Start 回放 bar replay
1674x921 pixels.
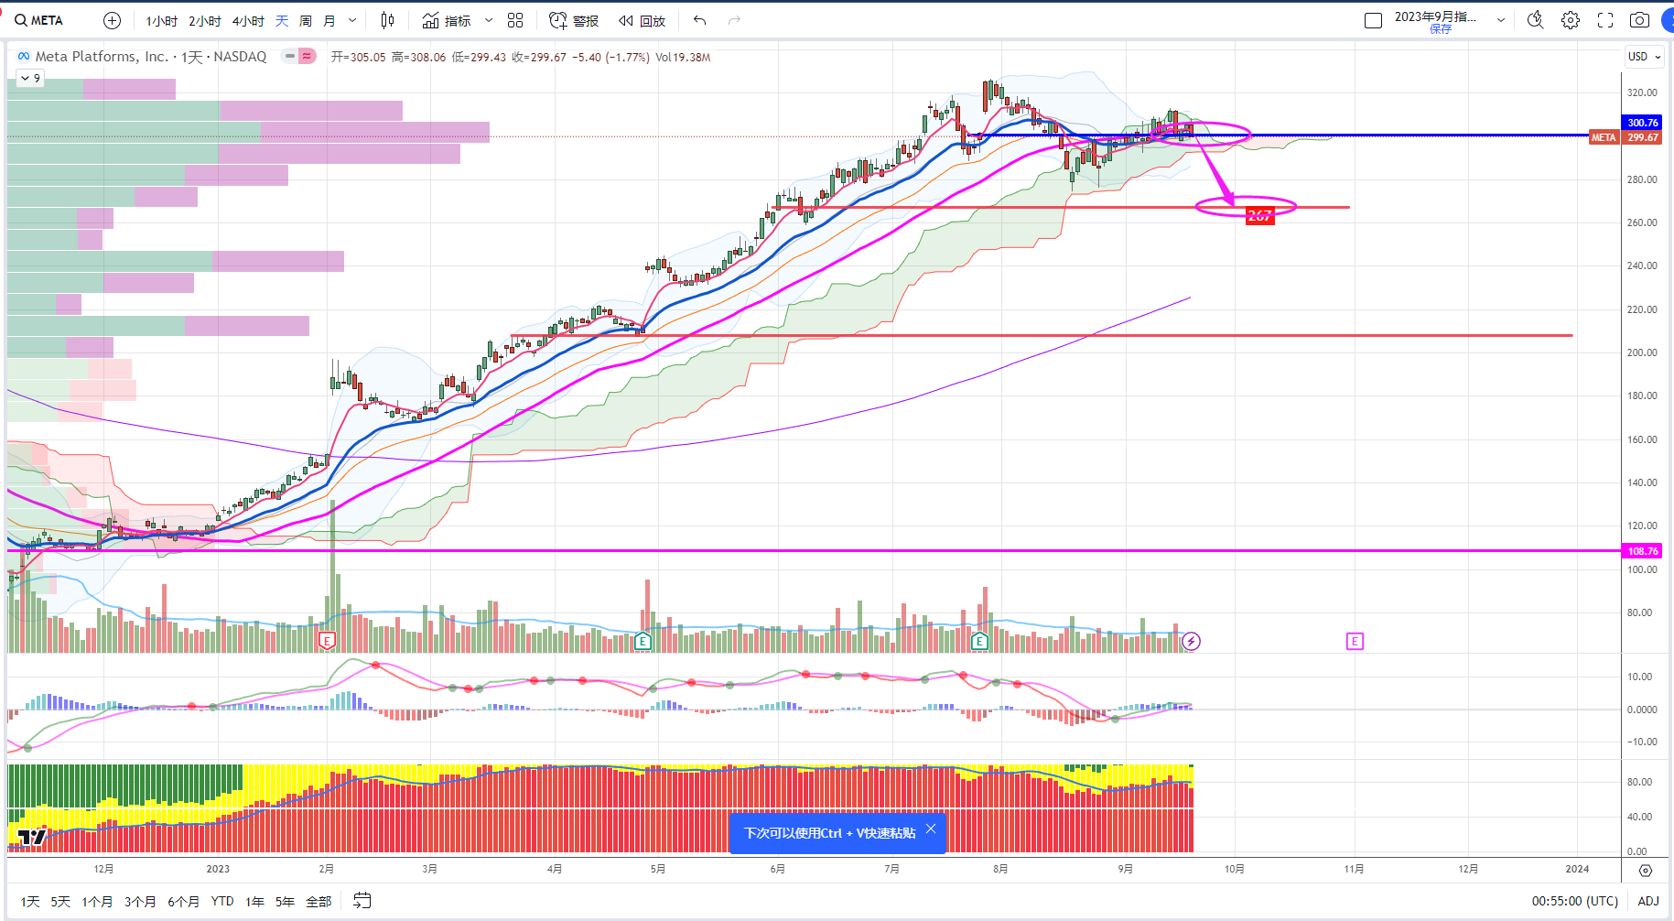tap(642, 20)
